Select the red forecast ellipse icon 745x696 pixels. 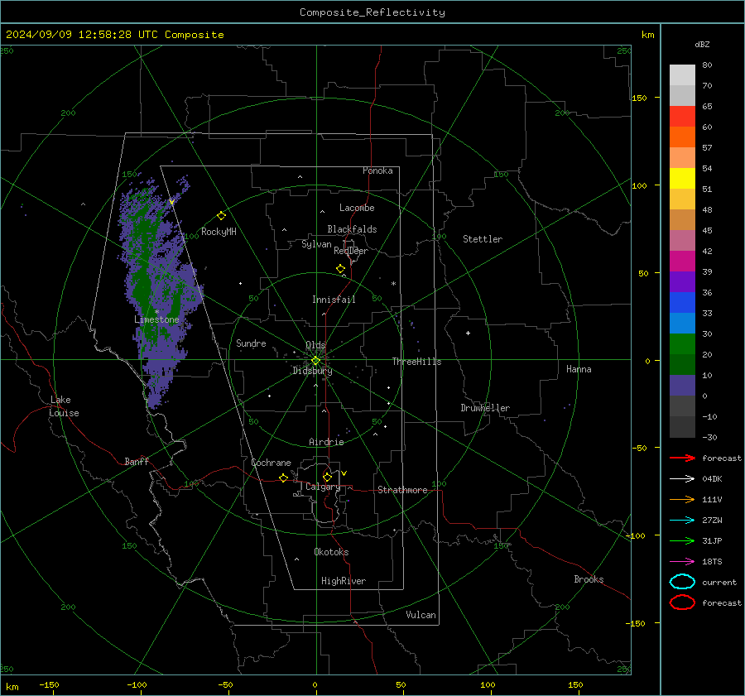tap(682, 602)
